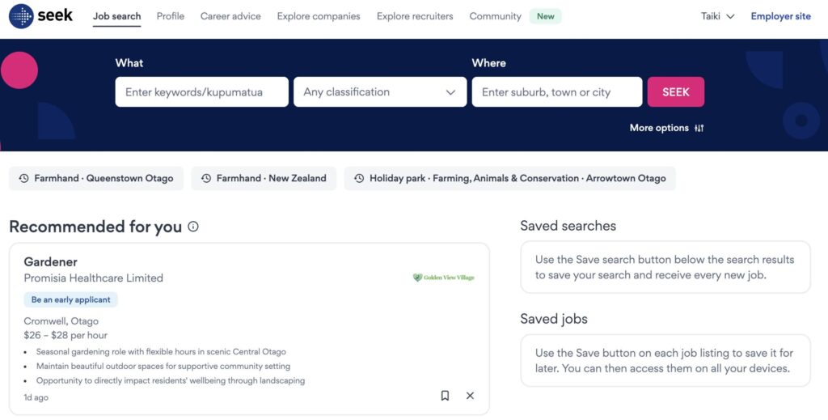Rerun Farmhand · New Zealand recent search
Image resolution: width=828 pixels, height=420 pixels.
[x=264, y=179]
